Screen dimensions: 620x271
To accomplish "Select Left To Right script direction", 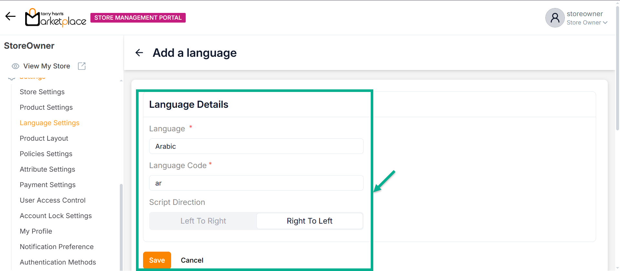I will [203, 221].
